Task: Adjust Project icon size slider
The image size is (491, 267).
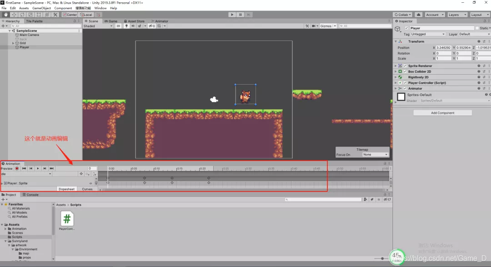Action: coord(382,258)
